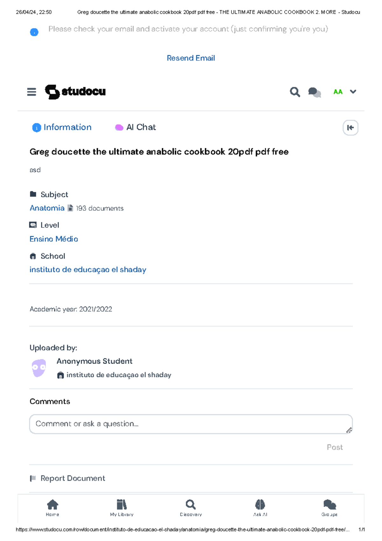Go to Home in the bottom navigation

pyautogui.click(x=53, y=508)
